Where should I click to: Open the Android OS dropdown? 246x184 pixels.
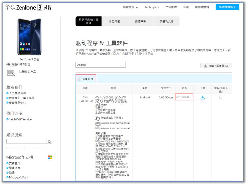pyautogui.click(x=100, y=65)
